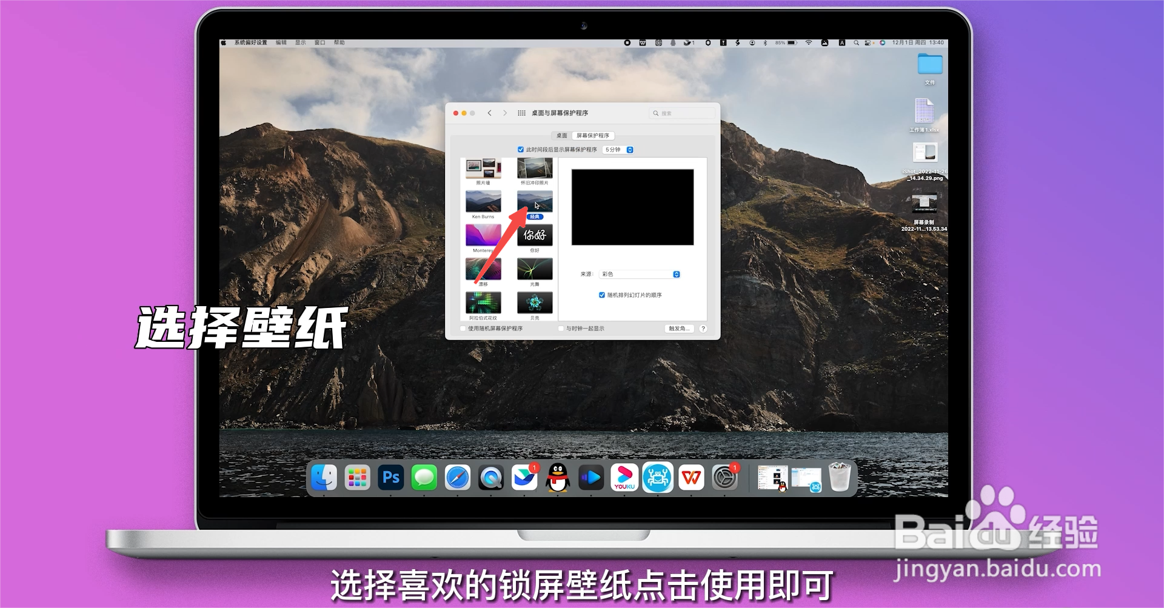Open the dark blue play-button video app
This screenshot has width=1164, height=608.
pyautogui.click(x=591, y=478)
